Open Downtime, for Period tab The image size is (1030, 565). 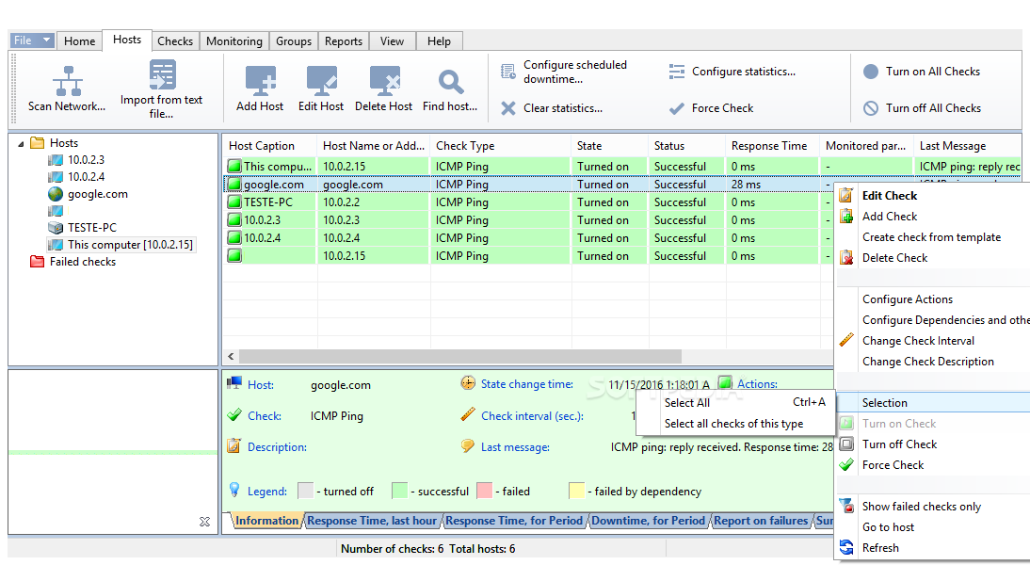(x=649, y=521)
